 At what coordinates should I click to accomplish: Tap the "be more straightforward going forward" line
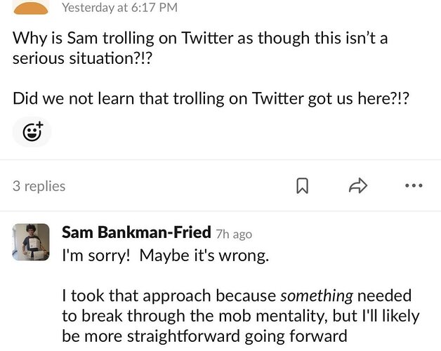point(205,336)
